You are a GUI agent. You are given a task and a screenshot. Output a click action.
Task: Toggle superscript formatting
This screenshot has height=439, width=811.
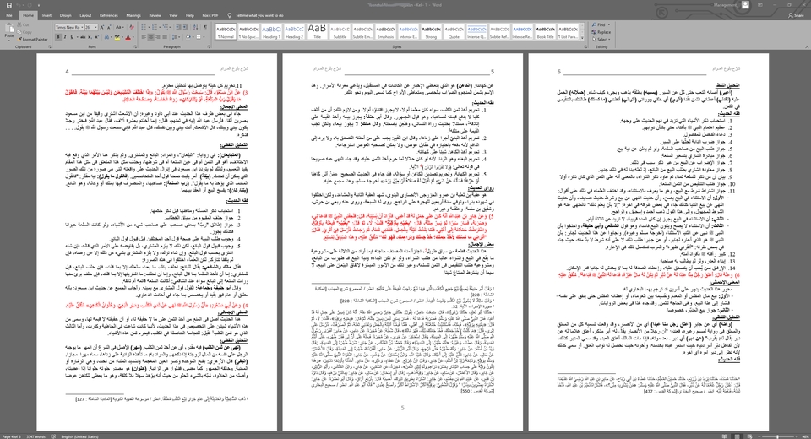point(96,37)
